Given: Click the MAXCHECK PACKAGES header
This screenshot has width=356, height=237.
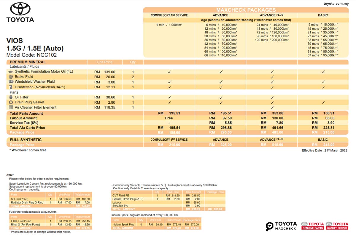Looking at the screenshot, I should click(x=246, y=10).
